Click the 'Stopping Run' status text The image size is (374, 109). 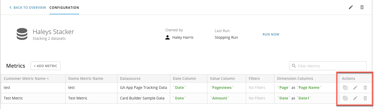226,37
